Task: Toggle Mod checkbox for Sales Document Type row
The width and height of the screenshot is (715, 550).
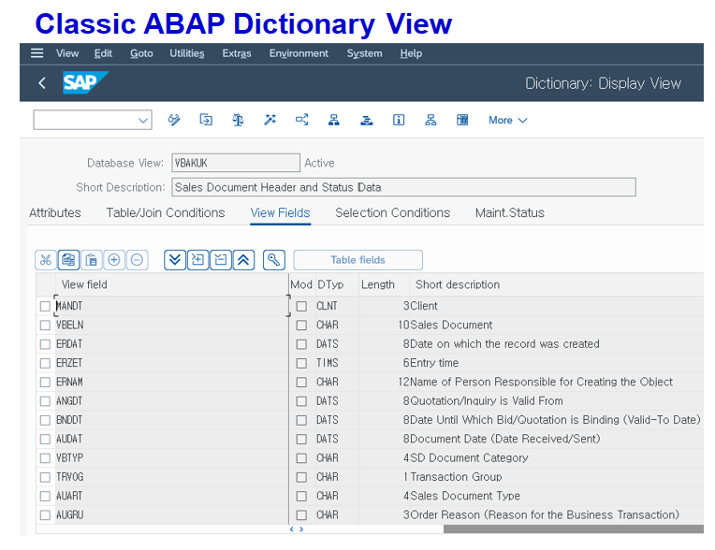Action: click(301, 497)
